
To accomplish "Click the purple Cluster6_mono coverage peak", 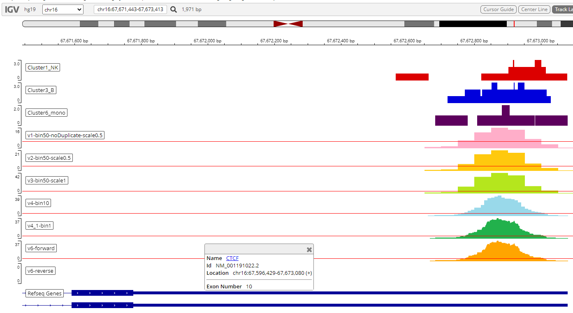I will 506,115.
